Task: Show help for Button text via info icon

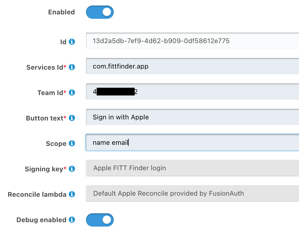Action: [x=72, y=118]
